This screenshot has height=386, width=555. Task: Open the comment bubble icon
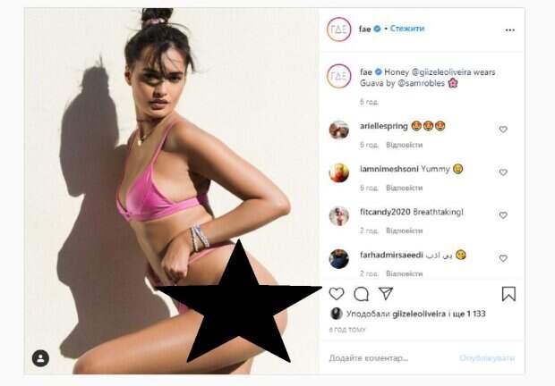(x=361, y=294)
